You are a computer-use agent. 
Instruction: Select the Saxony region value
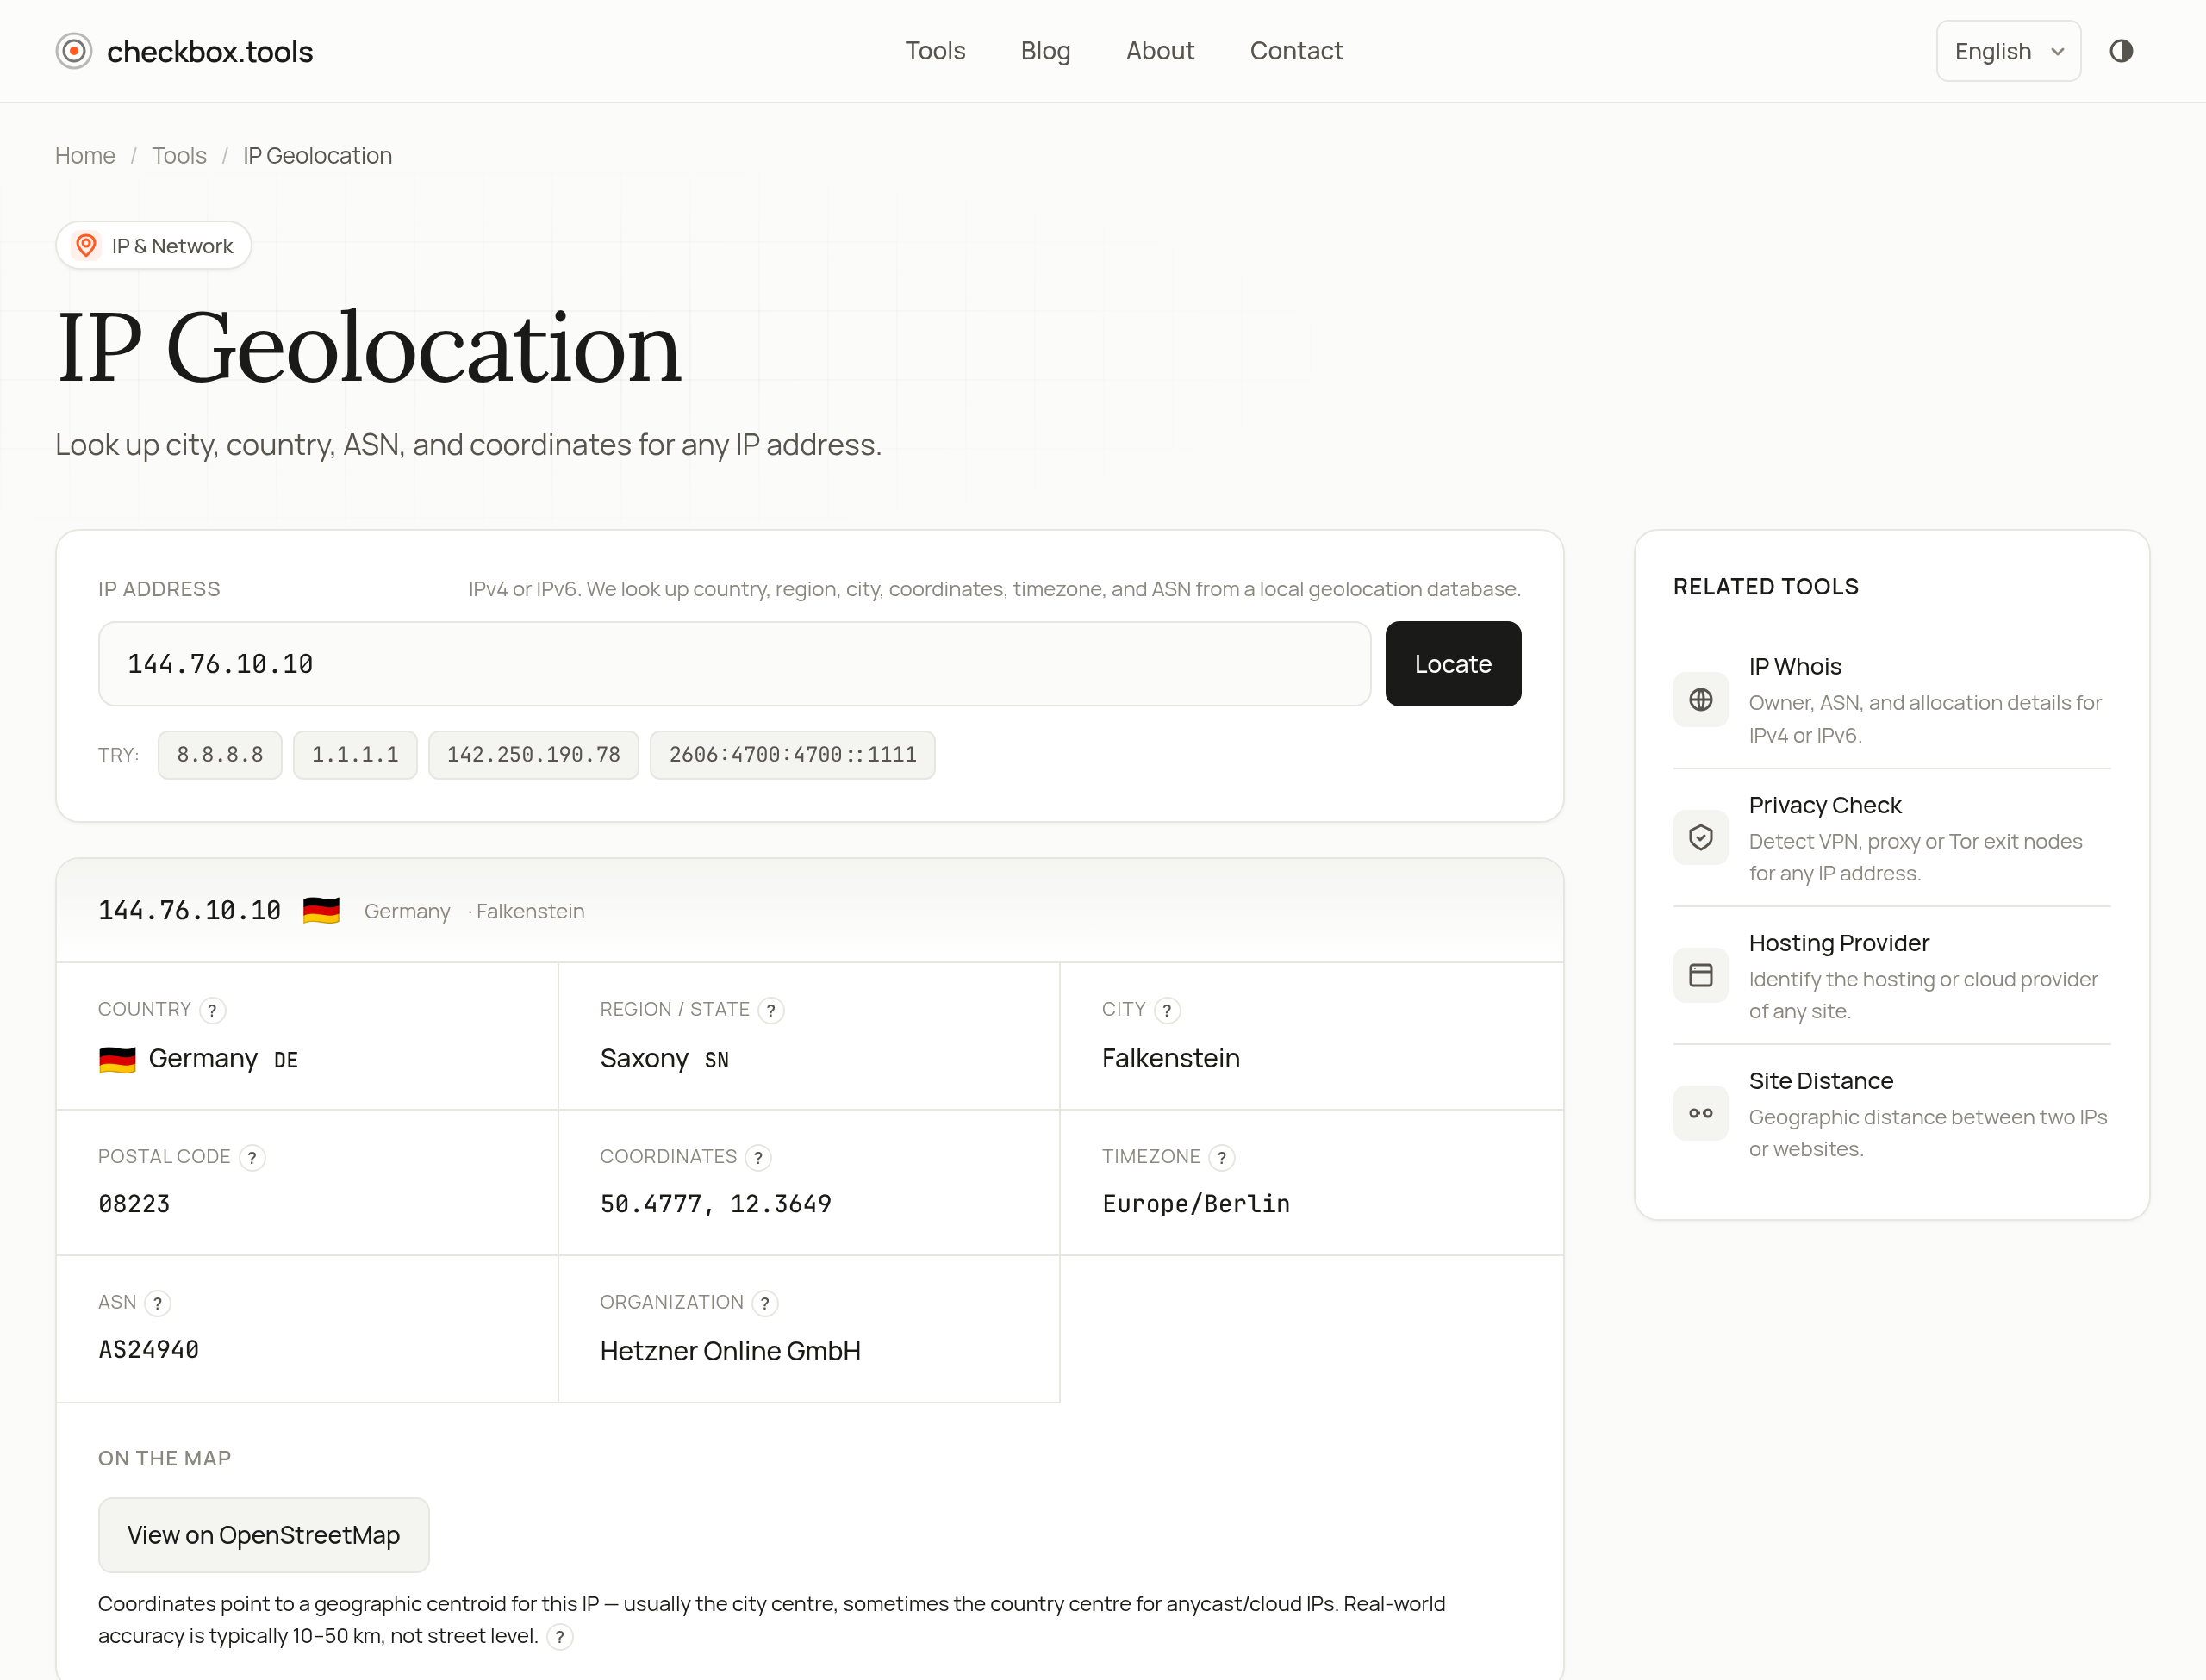[x=644, y=1059]
